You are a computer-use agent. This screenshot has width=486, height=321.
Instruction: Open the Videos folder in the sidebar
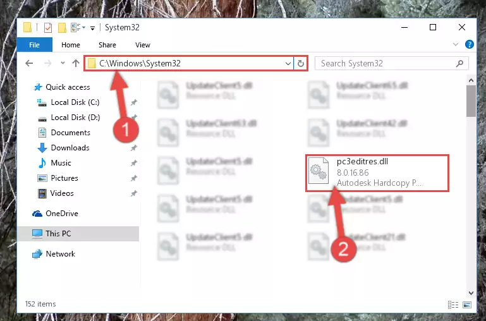(62, 193)
